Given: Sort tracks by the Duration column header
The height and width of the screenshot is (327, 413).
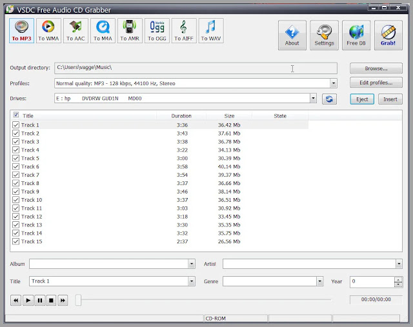Looking at the screenshot, I should point(181,116).
